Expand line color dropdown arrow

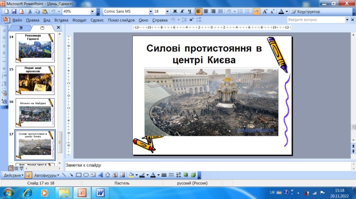point(147,175)
